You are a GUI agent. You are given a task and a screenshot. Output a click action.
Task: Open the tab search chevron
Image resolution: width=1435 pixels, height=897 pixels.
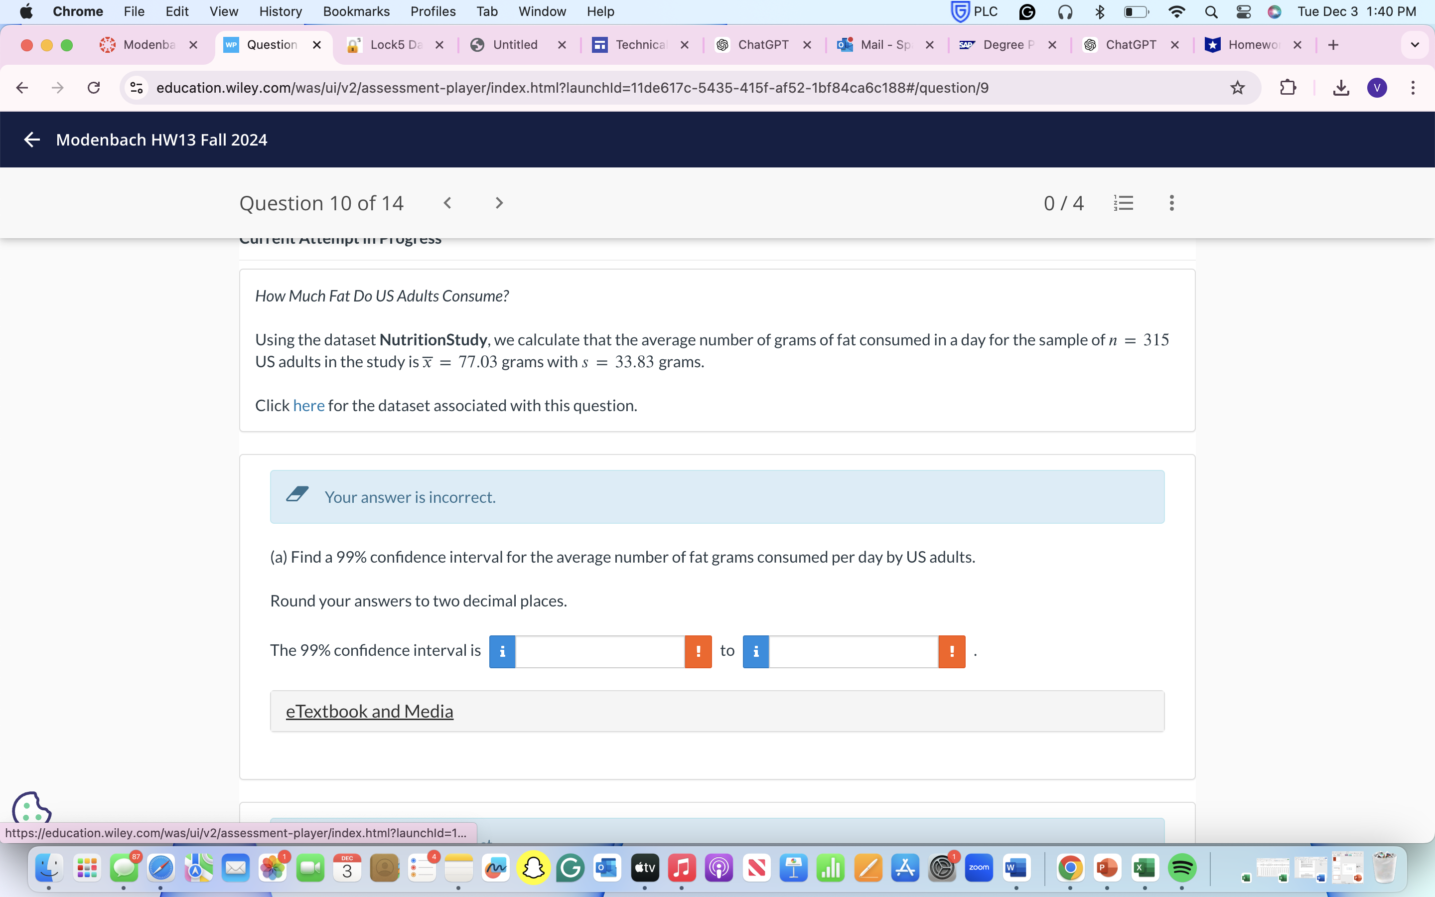click(1415, 44)
